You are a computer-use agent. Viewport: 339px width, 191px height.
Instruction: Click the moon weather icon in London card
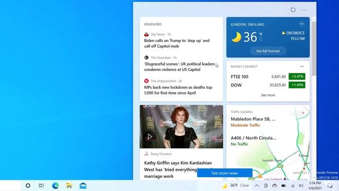(236, 37)
